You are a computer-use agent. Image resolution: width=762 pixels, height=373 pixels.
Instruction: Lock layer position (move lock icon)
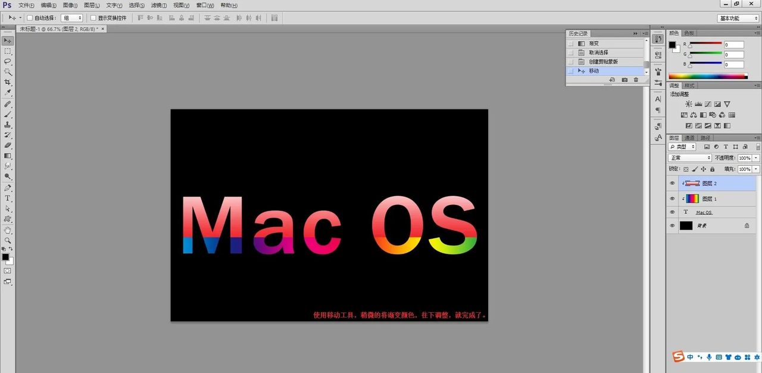click(x=704, y=169)
